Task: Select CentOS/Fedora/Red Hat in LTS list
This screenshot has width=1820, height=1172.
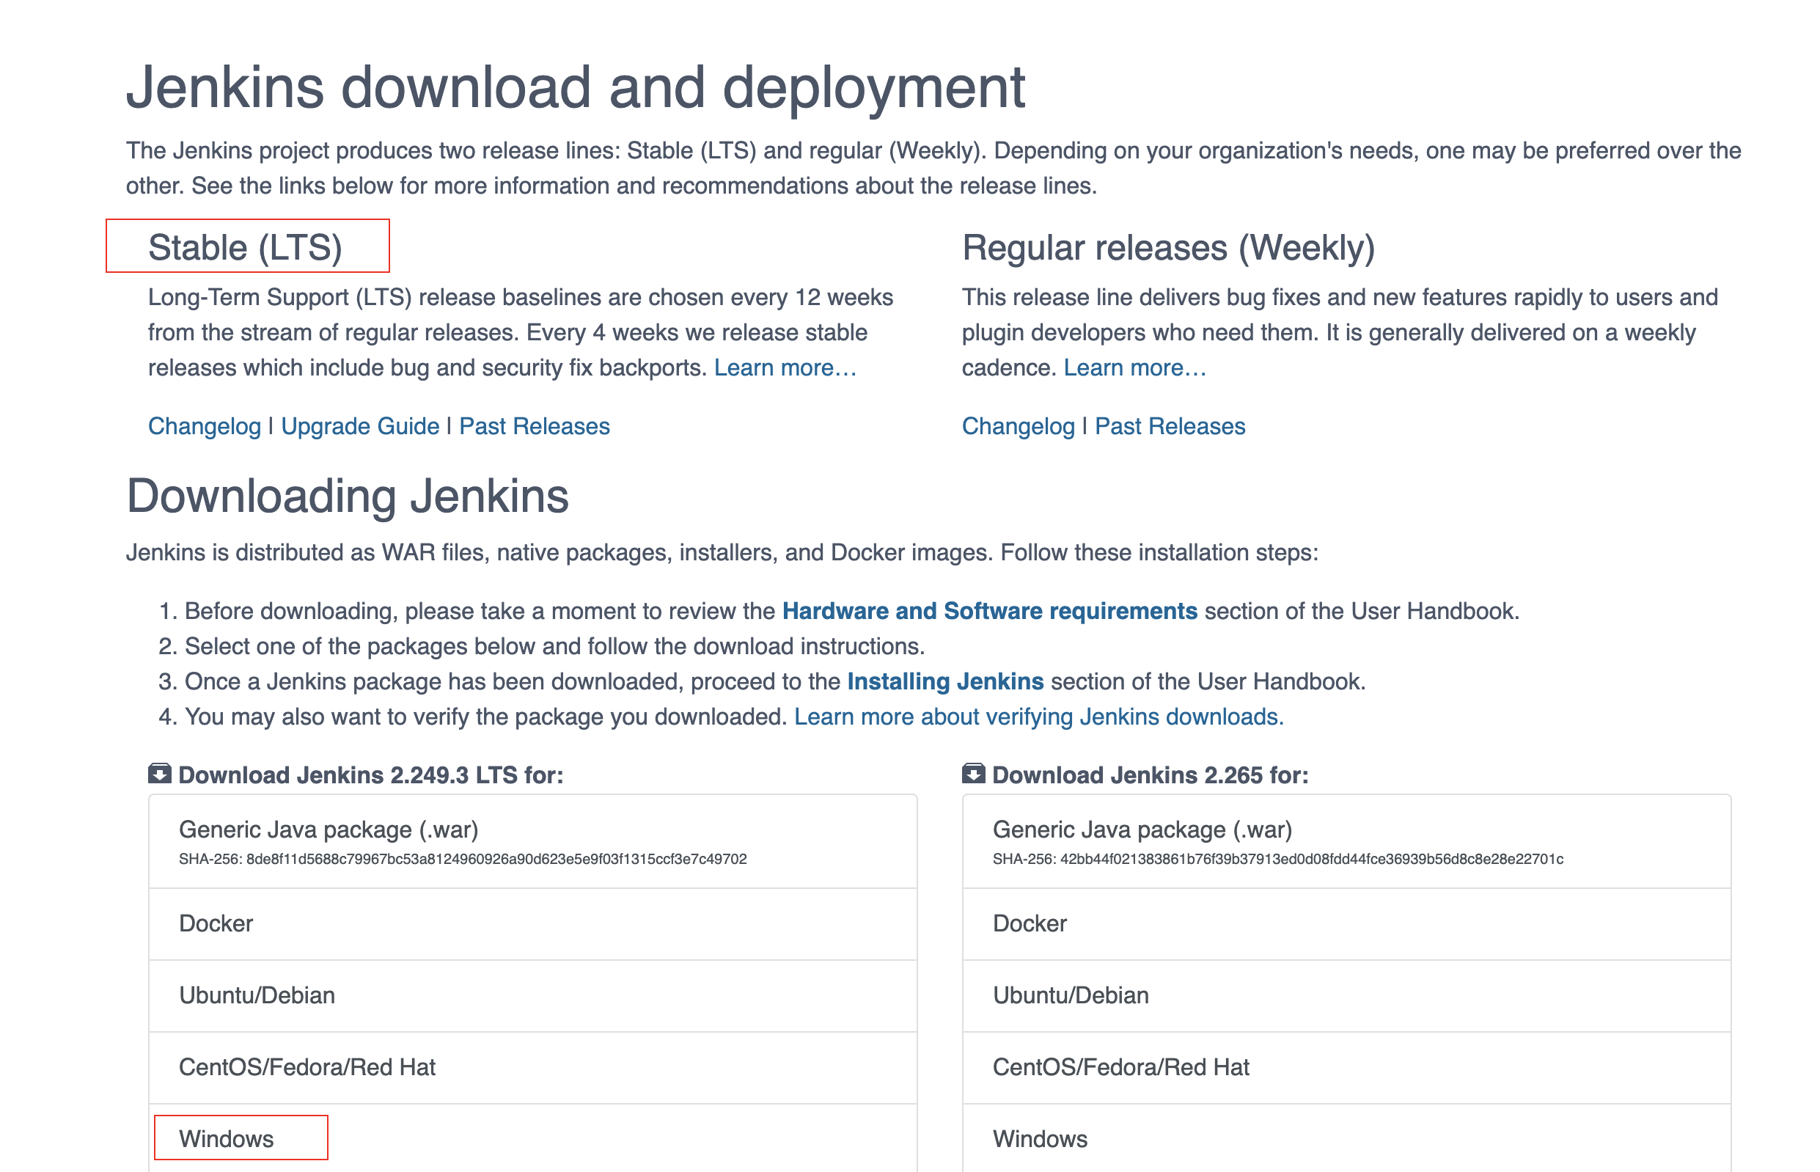Action: pyautogui.click(x=533, y=1068)
